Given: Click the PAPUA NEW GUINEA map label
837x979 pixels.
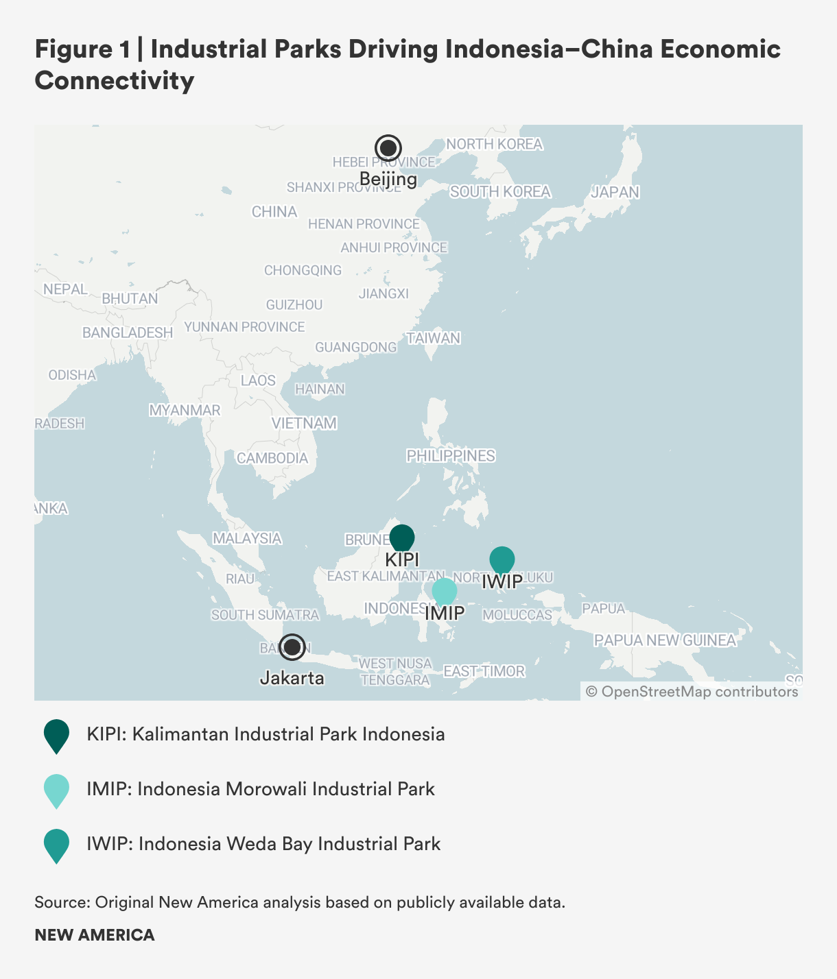Looking at the screenshot, I should [x=665, y=640].
